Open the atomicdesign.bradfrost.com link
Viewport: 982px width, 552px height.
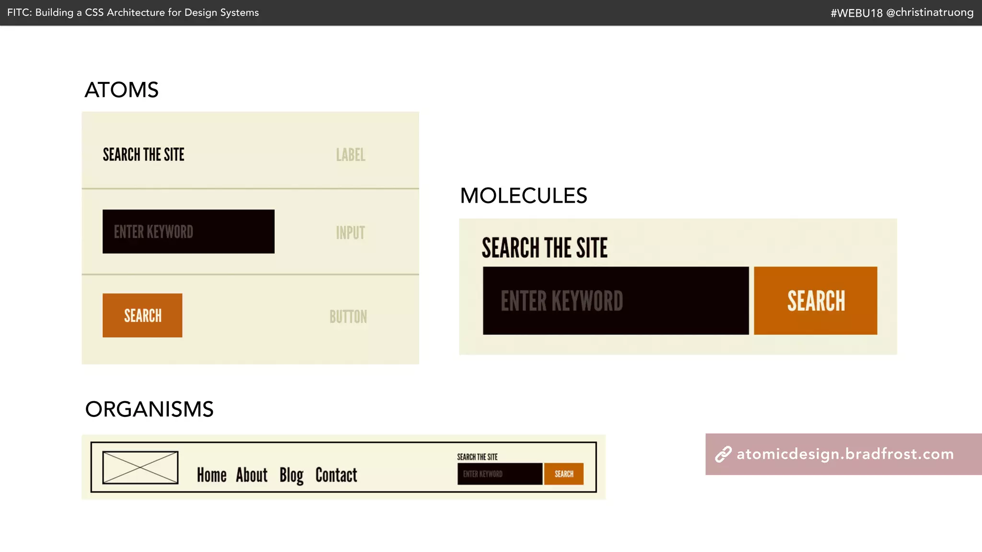pyautogui.click(x=845, y=454)
